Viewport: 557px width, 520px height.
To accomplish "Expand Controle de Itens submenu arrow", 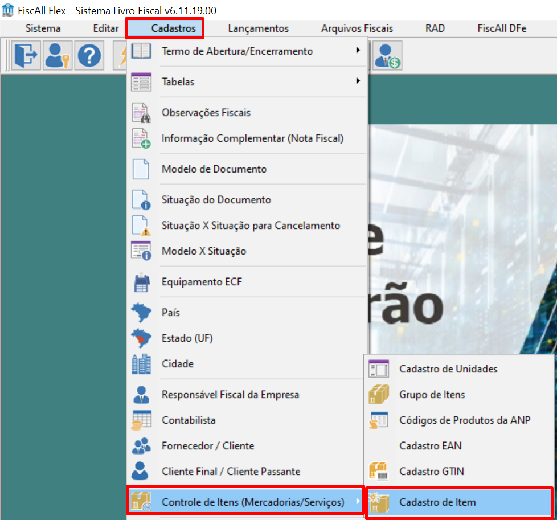I will [x=358, y=501].
